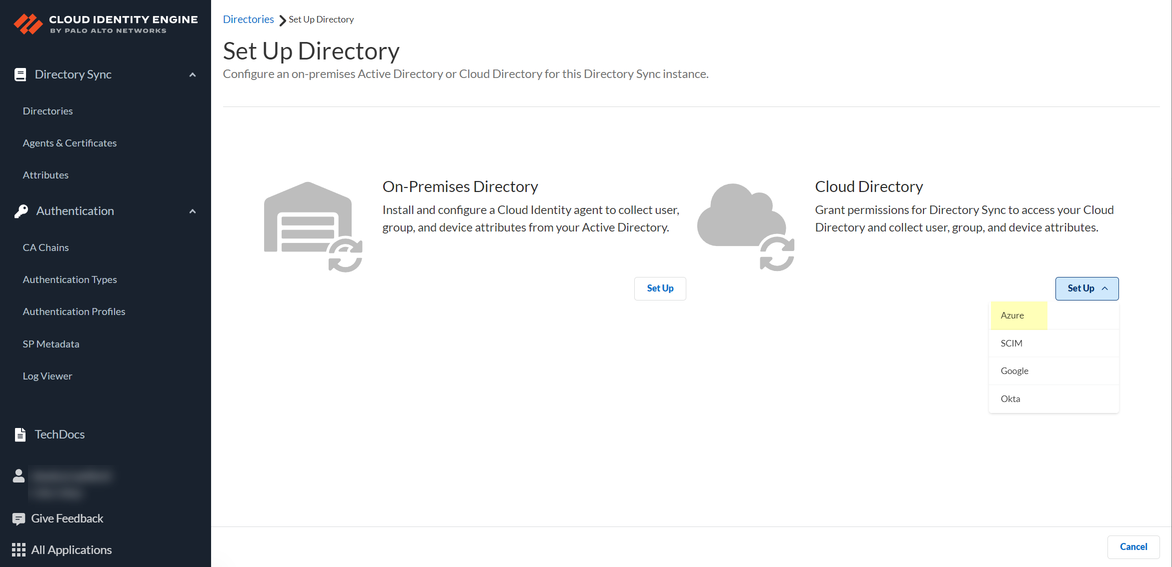Follow the Directories breadcrumb link

pyautogui.click(x=248, y=19)
